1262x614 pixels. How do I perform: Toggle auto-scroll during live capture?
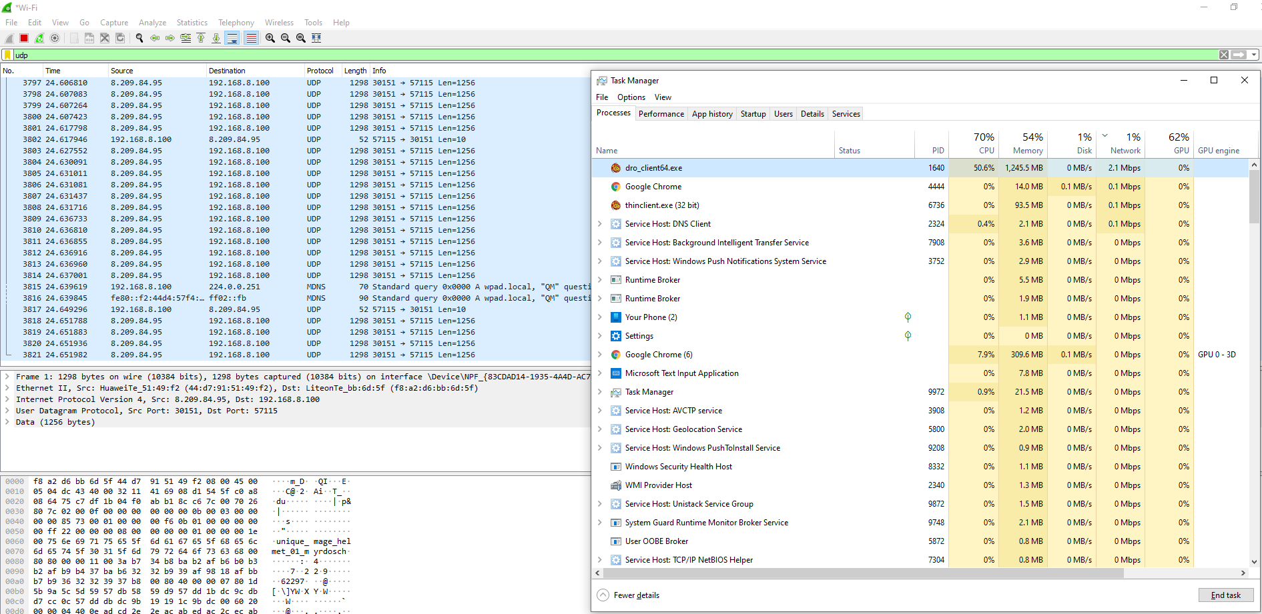pos(232,38)
